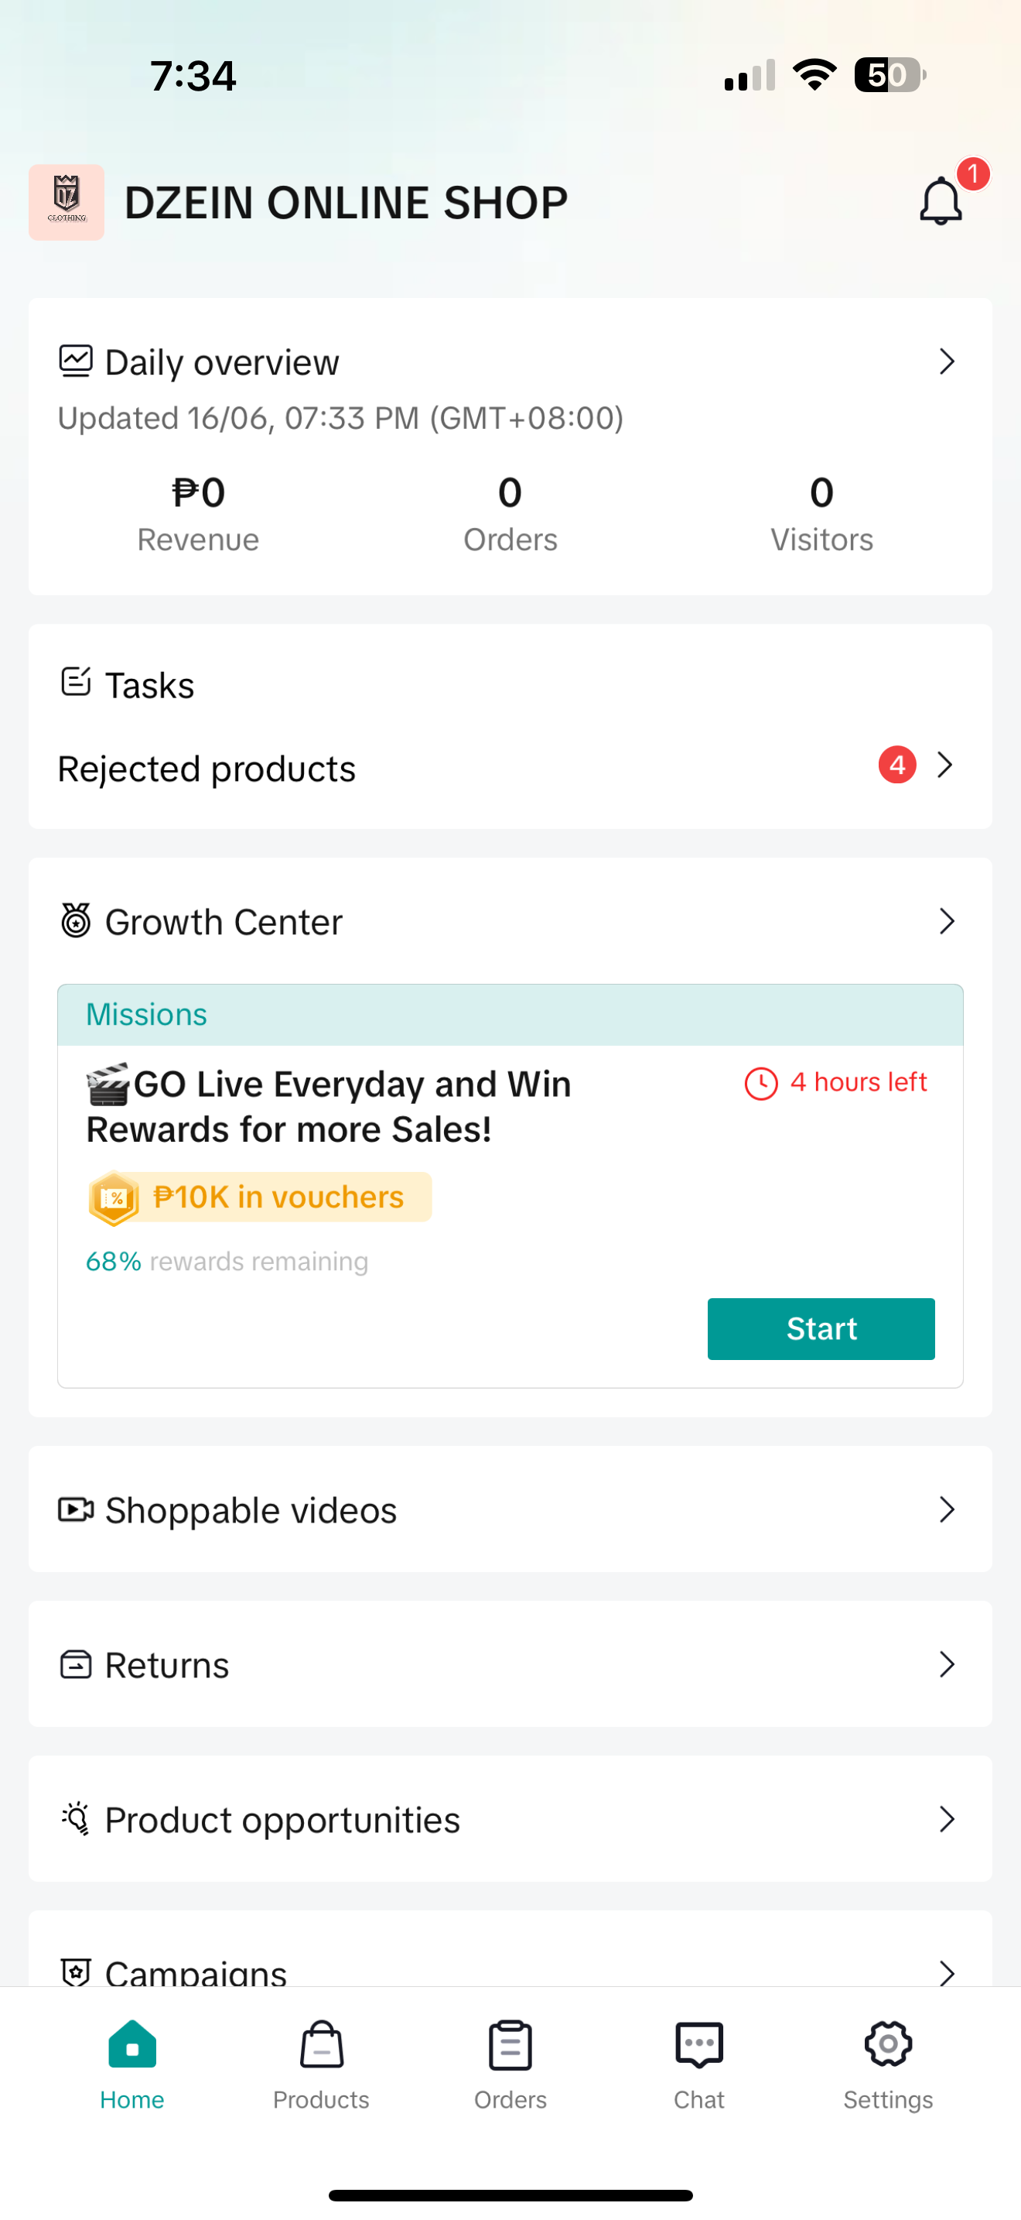Image resolution: width=1021 pixels, height=2220 pixels.
Task: Open Shoppable videos section
Action: click(x=510, y=1510)
